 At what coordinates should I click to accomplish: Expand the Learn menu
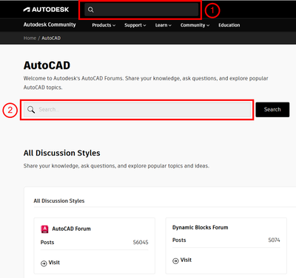coord(163,25)
